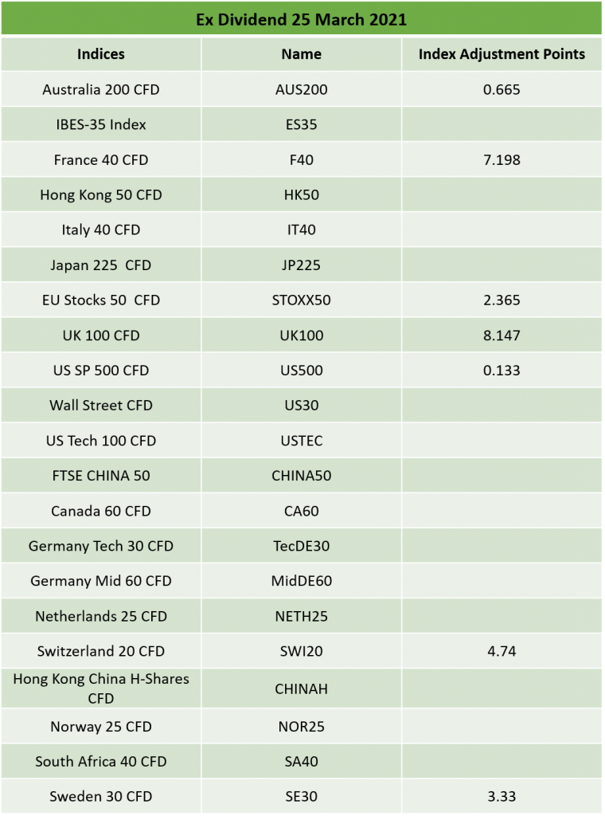This screenshot has height=816, width=605.
Task: Select the Indices column header
Action: (101, 54)
